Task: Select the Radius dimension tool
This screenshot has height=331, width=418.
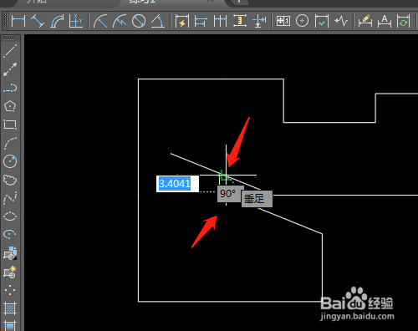Action: 100,21
